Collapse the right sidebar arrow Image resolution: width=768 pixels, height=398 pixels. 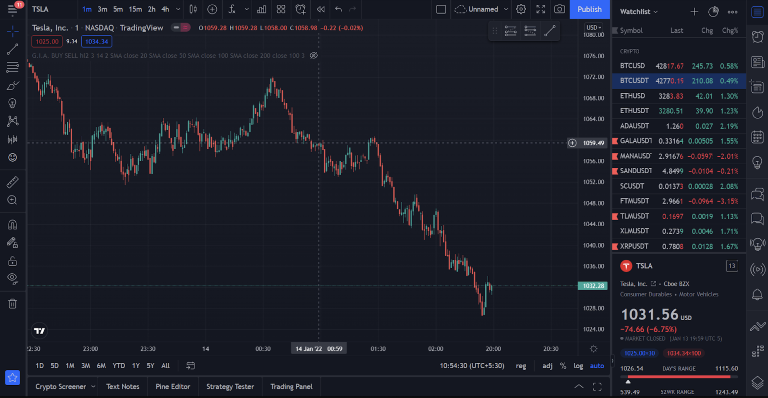point(612,361)
